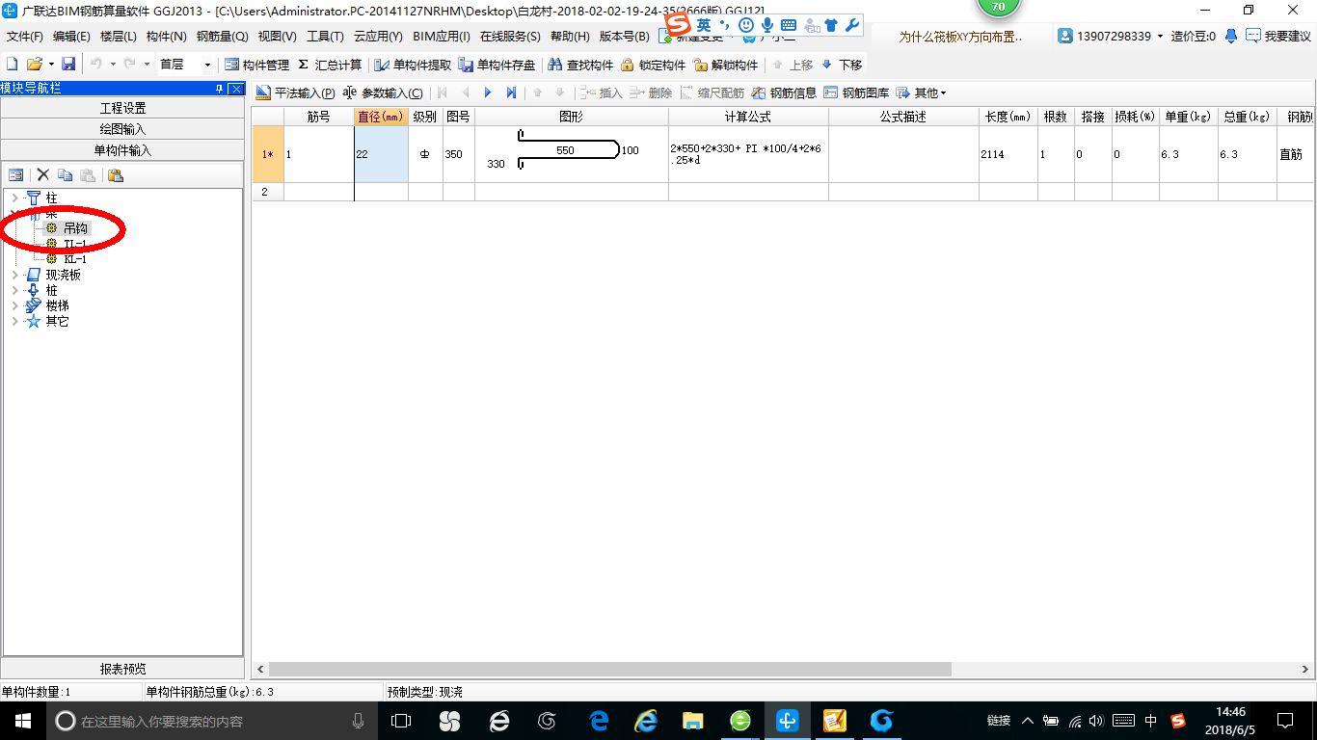Jump to last record arrow
The image size is (1317, 740).
coord(511,93)
